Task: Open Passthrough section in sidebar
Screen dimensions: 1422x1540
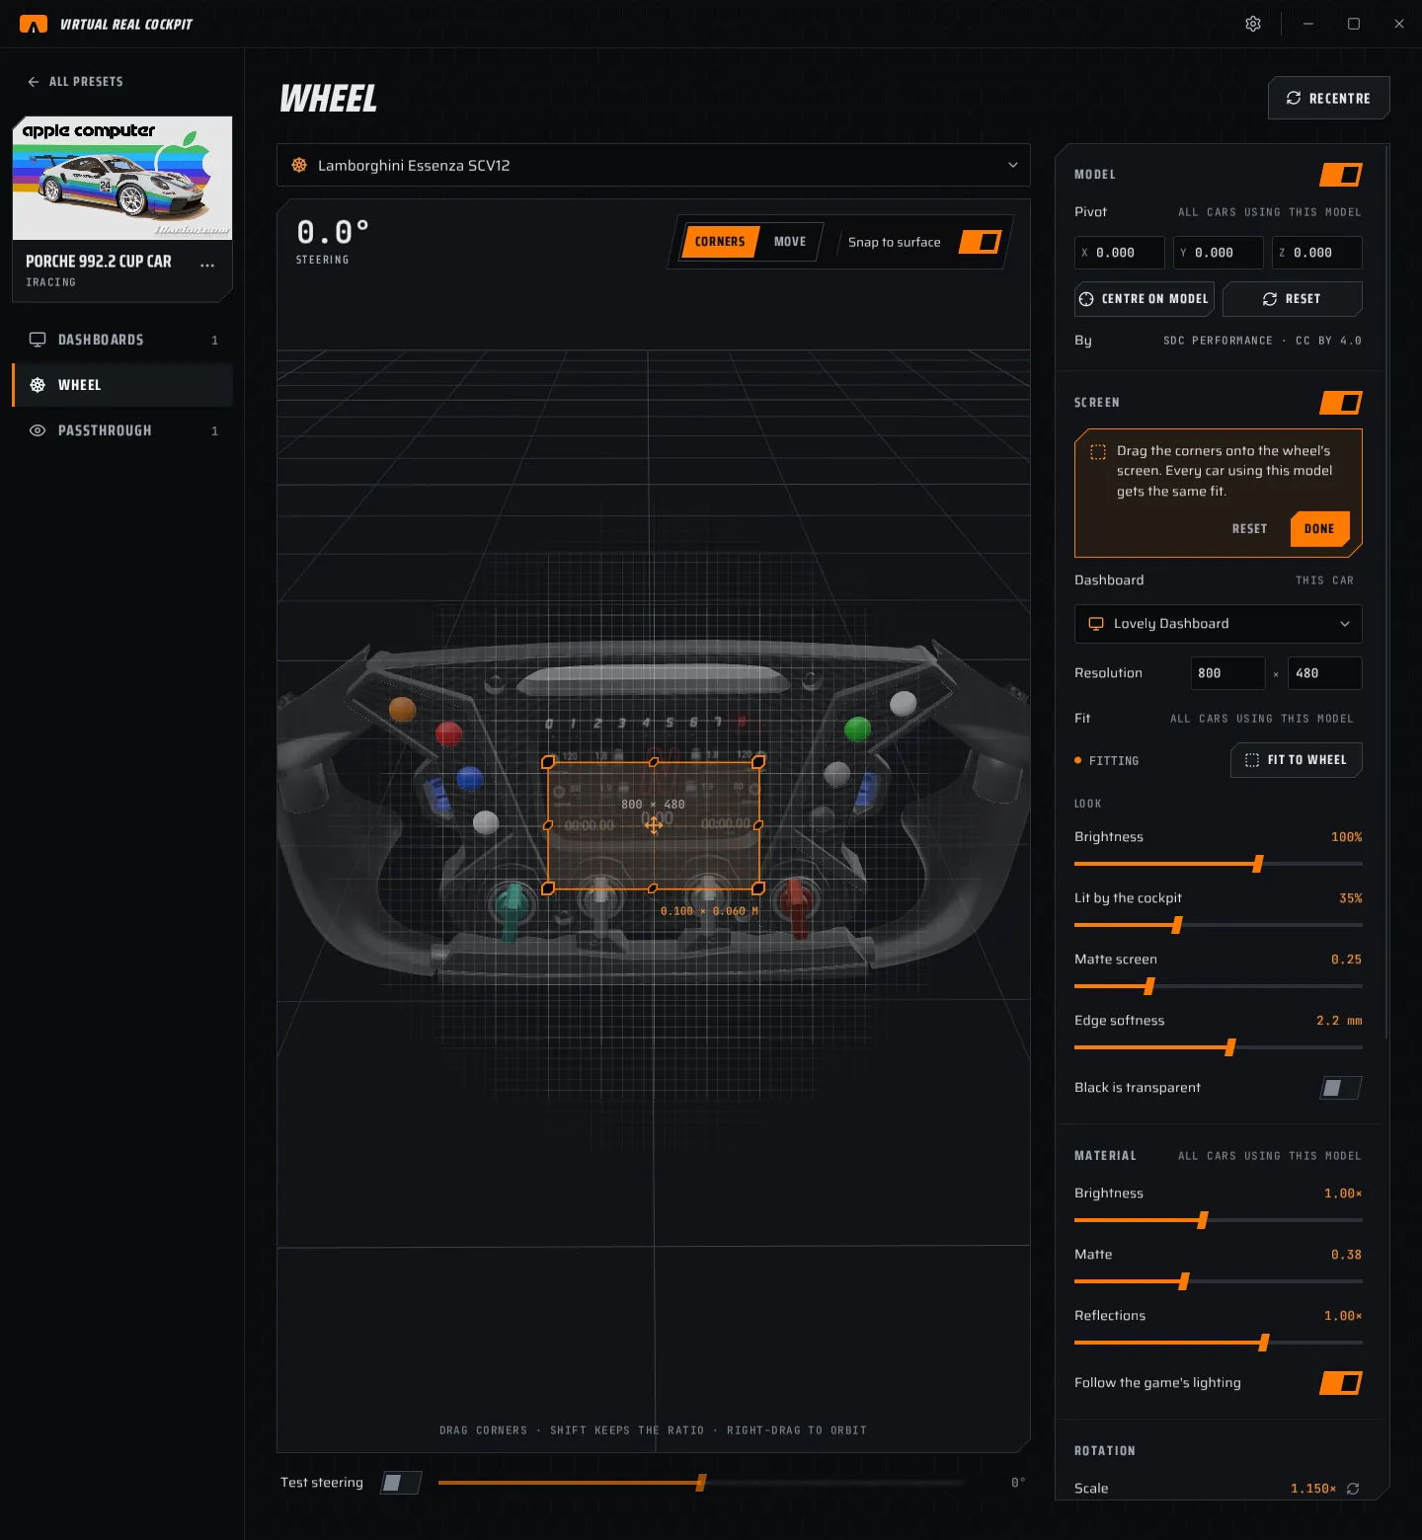Action: pyautogui.click(x=122, y=430)
